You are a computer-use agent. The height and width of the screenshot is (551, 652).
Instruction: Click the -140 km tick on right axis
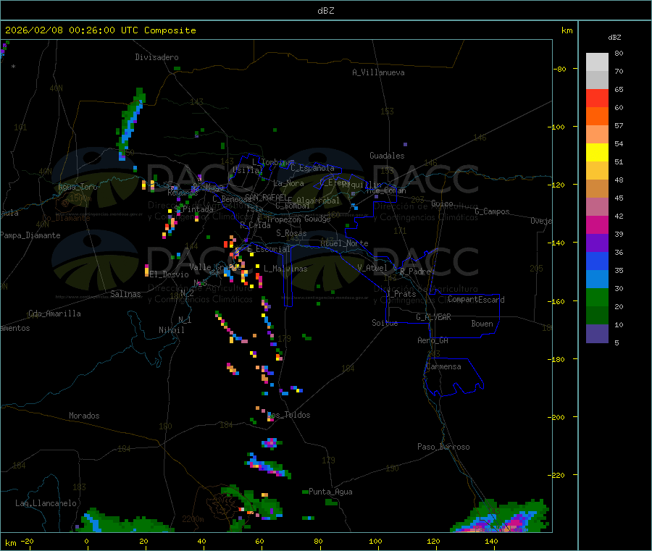pos(559,243)
